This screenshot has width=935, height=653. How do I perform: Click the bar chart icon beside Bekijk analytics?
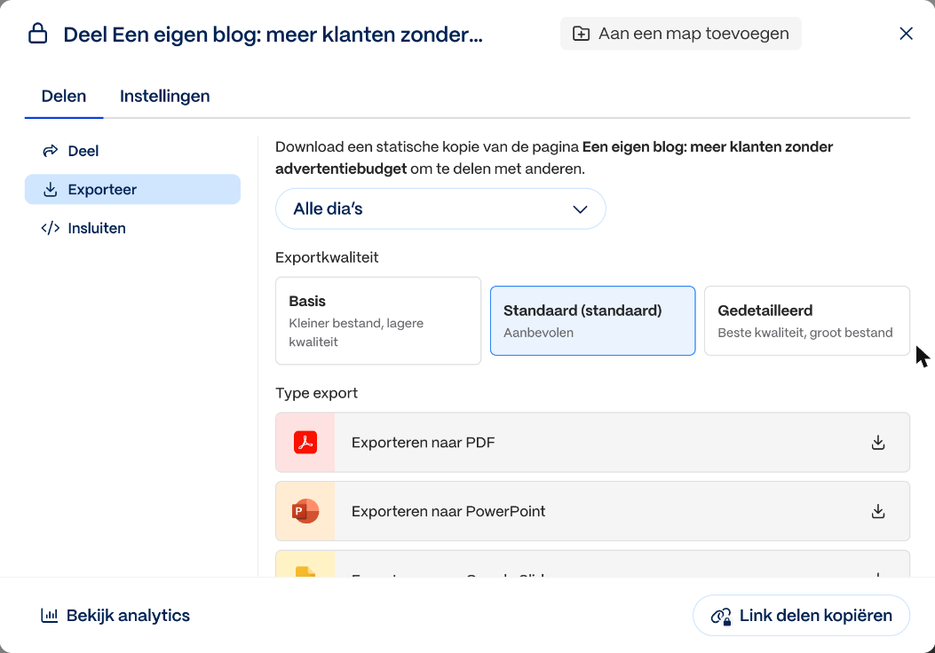(x=49, y=616)
